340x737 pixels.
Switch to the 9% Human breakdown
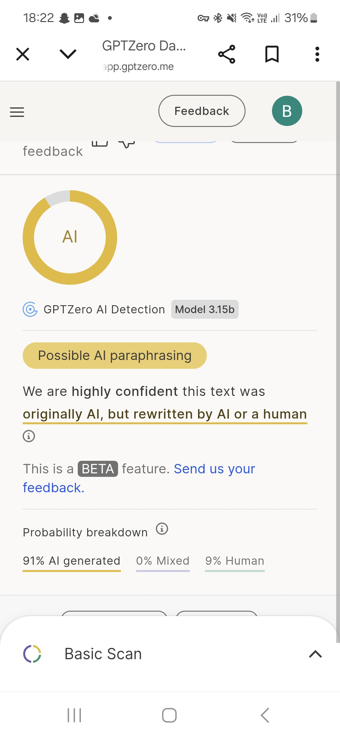coord(234,561)
